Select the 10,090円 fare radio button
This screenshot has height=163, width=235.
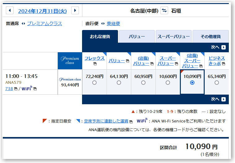coord(192,83)
